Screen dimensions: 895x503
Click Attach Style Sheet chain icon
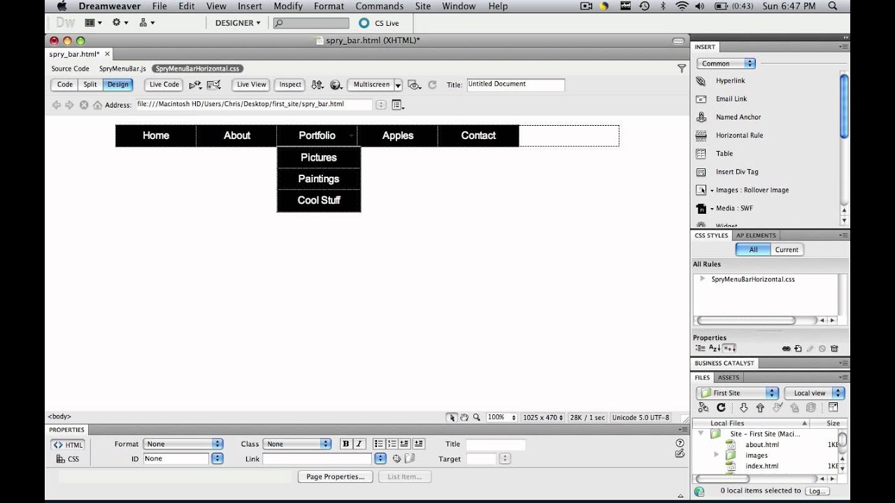(x=786, y=349)
